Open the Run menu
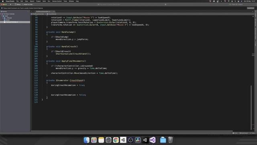 coord(49,1)
